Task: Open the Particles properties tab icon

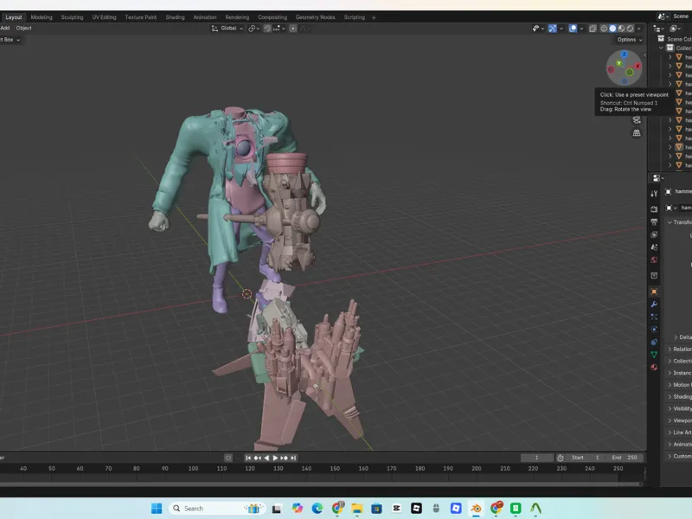Action: 654,317
